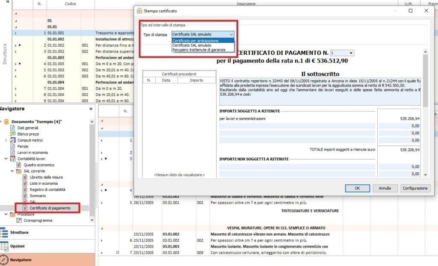Click the Cronoprogramma icon
This screenshot has width=438, height=266.
(x=19, y=221)
